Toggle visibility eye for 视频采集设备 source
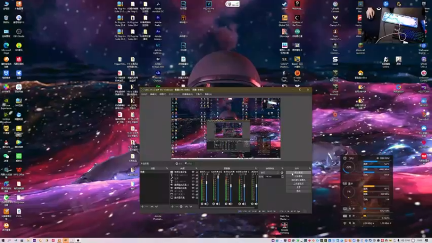This screenshot has height=243, width=432. click(193, 172)
